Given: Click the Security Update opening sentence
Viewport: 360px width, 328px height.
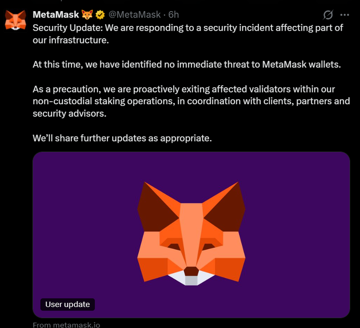Looking at the screenshot, I should click(x=188, y=28).
